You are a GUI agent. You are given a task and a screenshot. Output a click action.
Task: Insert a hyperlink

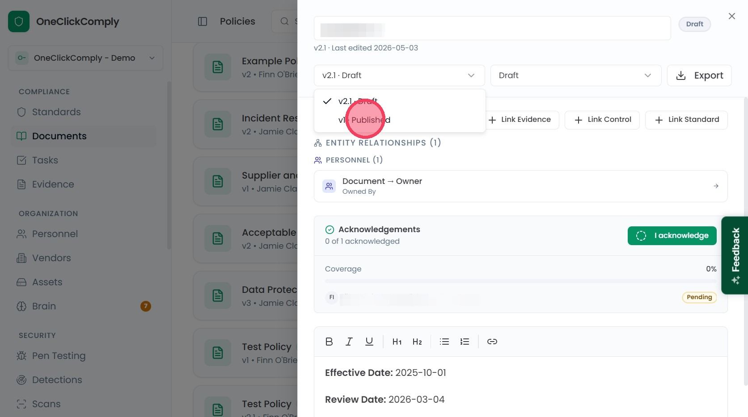pyautogui.click(x=492, y=342)
